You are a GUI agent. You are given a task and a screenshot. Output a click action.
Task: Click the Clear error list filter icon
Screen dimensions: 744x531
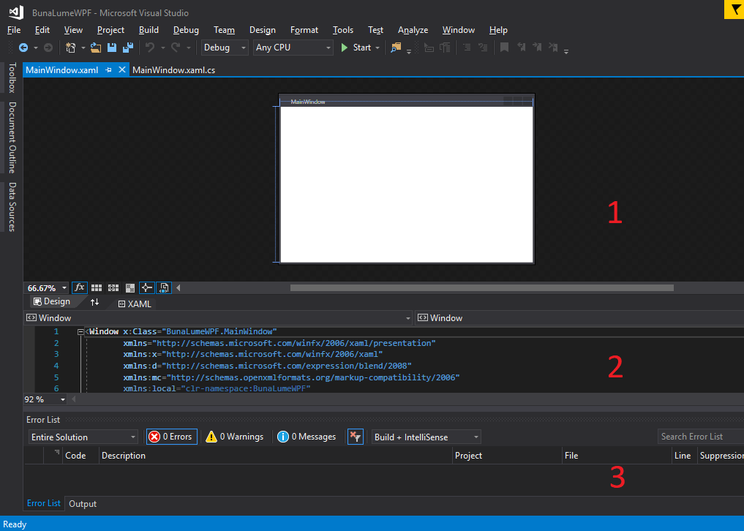pyautogui.click(x=356, y=437)
